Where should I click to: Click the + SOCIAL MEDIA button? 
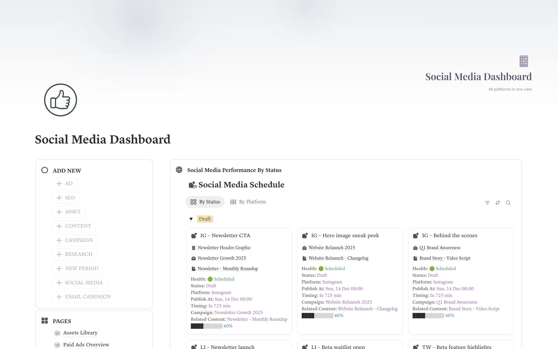(x=80, y=283)
